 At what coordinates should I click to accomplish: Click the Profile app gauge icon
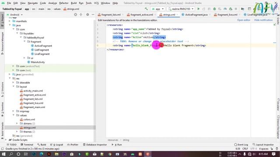(x=225, y=9)
